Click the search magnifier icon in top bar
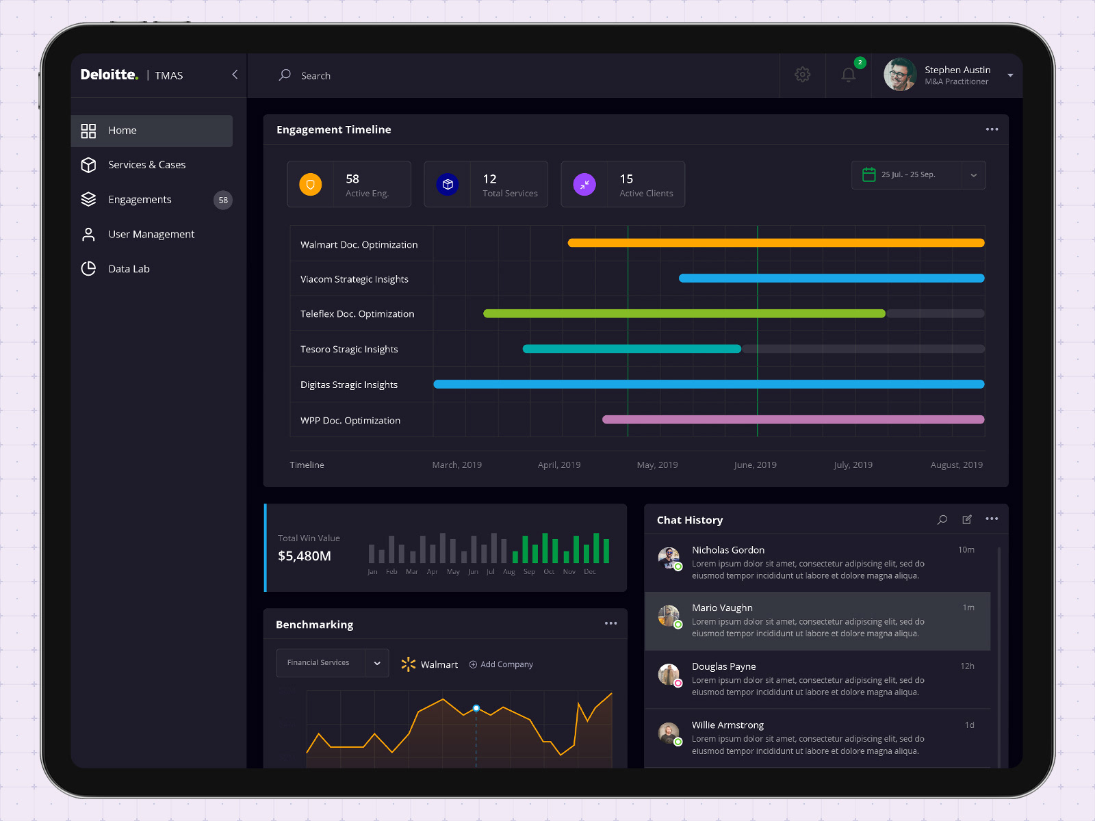This screenshot has width=1095, height=821. [285, 75]
